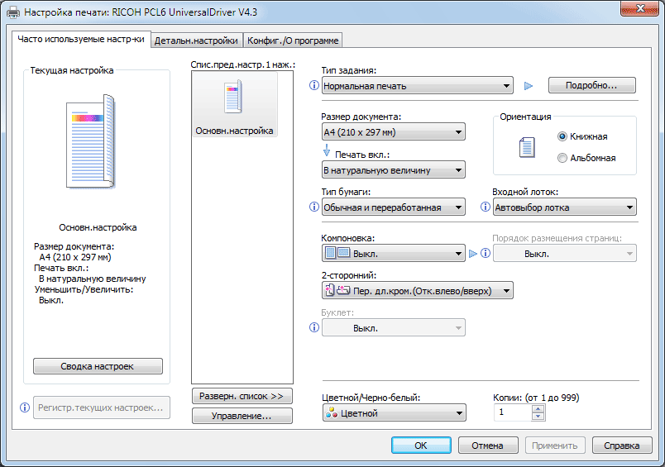This screenshot has width=665, height=467.
Task: Click blue arrow next to Компоновка dropdown
Action: coord(473,254)
